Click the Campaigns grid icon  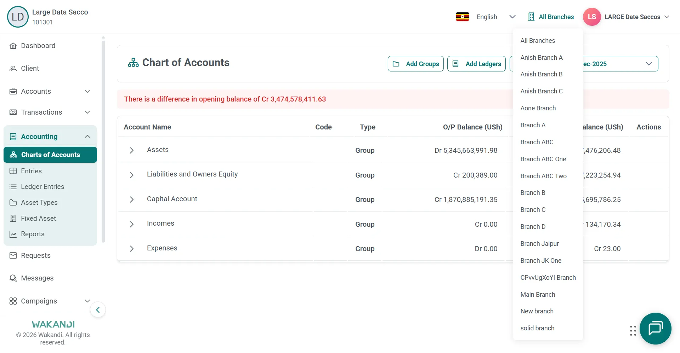click(x=13, y=301)
